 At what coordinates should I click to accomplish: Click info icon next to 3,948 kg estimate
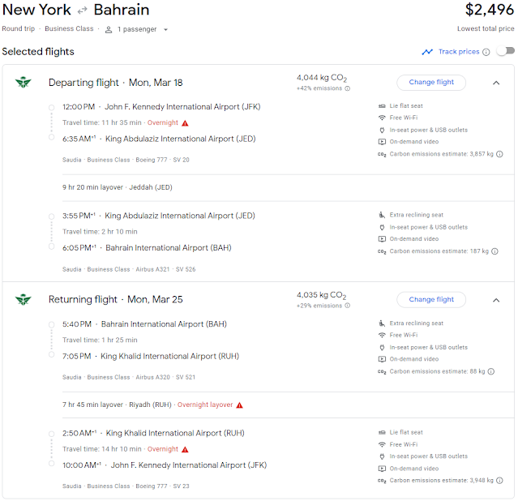coord(499,481)
